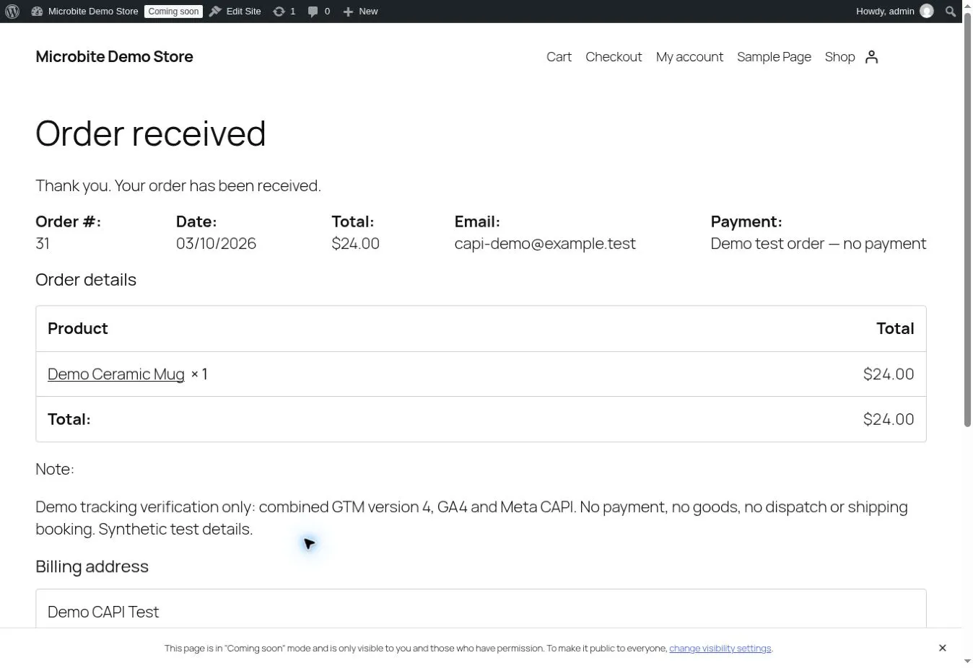Open the WordPress logo menu
The width and height of the screenshot is (973, 668).
(x=12, y=12)
